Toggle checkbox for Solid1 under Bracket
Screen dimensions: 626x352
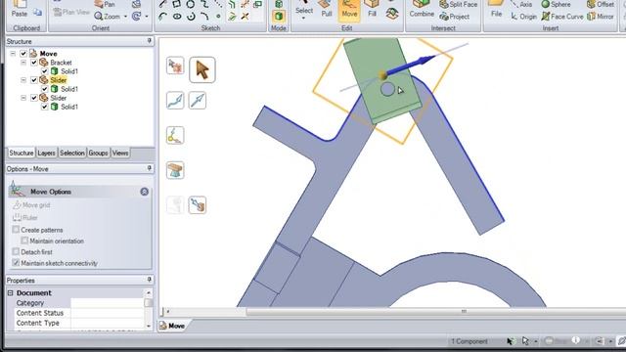[x=45, y=71]
